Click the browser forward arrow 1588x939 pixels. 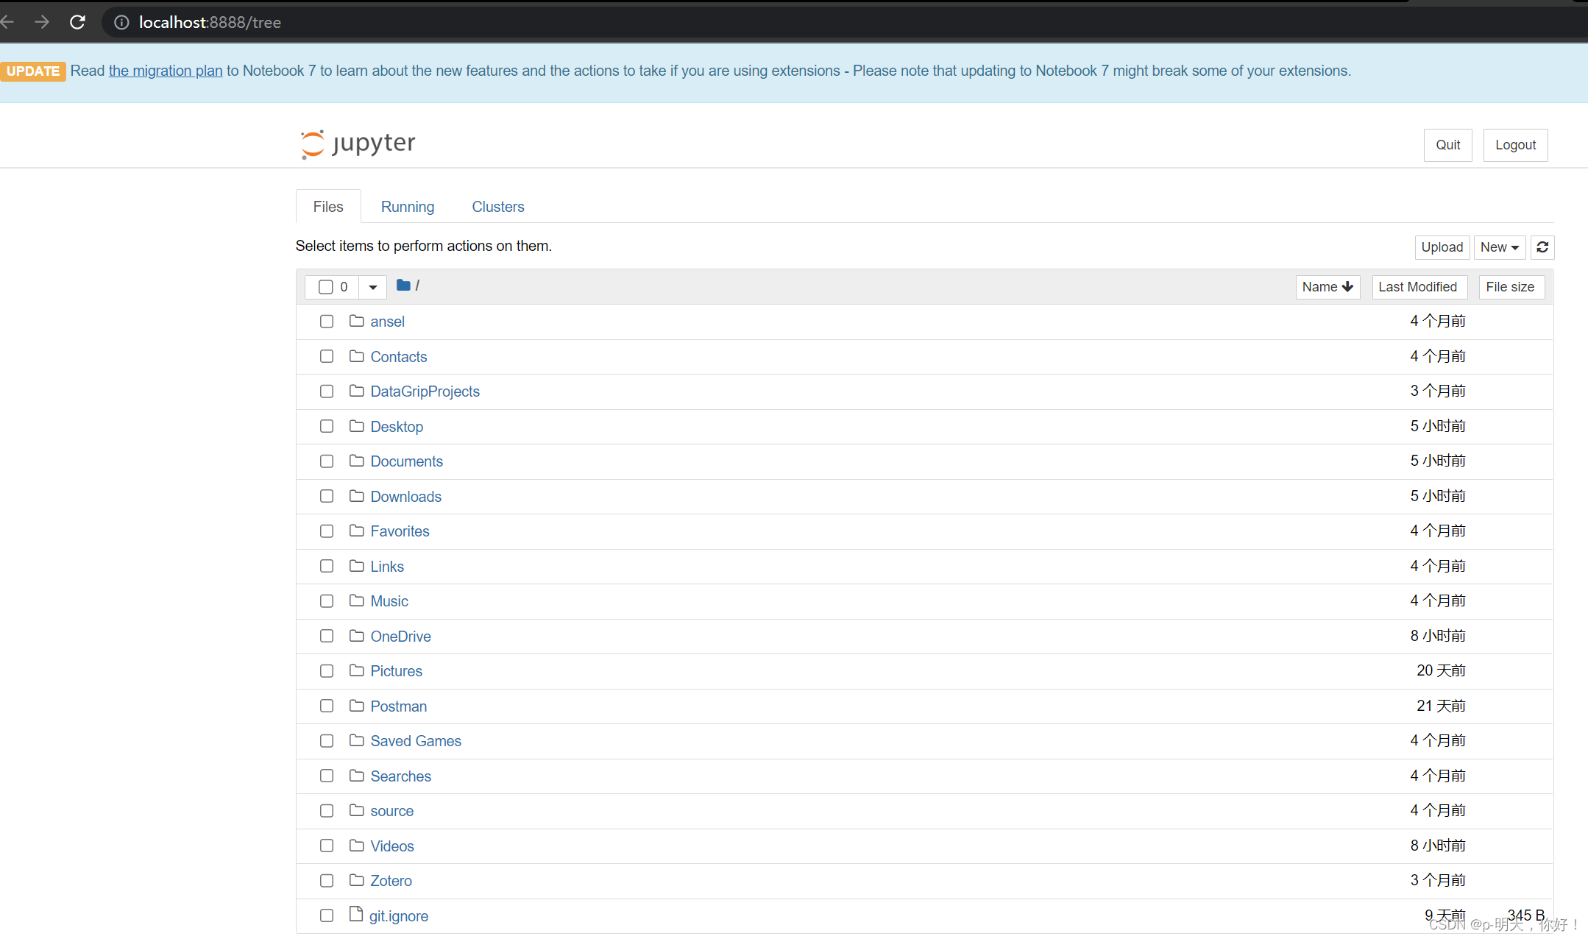(42, 22)
